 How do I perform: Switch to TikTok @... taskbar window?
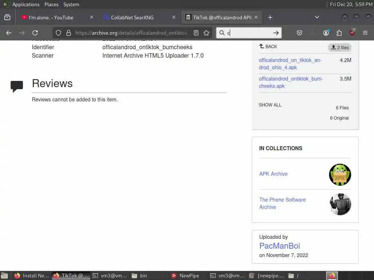(71, 276)
